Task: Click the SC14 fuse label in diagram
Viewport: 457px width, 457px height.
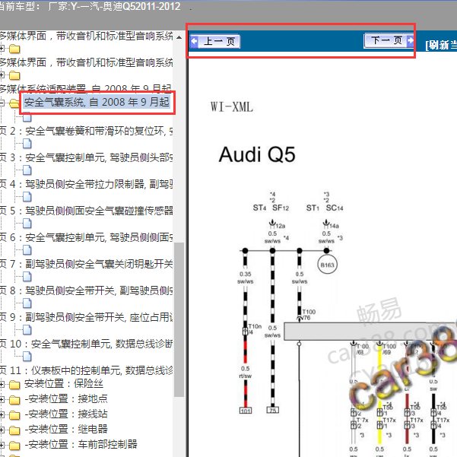Action: 335,208
